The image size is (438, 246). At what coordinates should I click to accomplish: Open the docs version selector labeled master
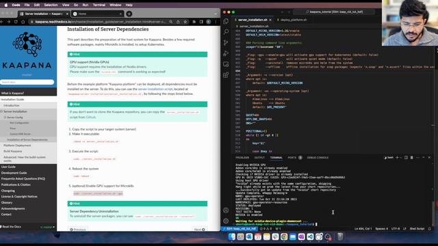point(47,227)
